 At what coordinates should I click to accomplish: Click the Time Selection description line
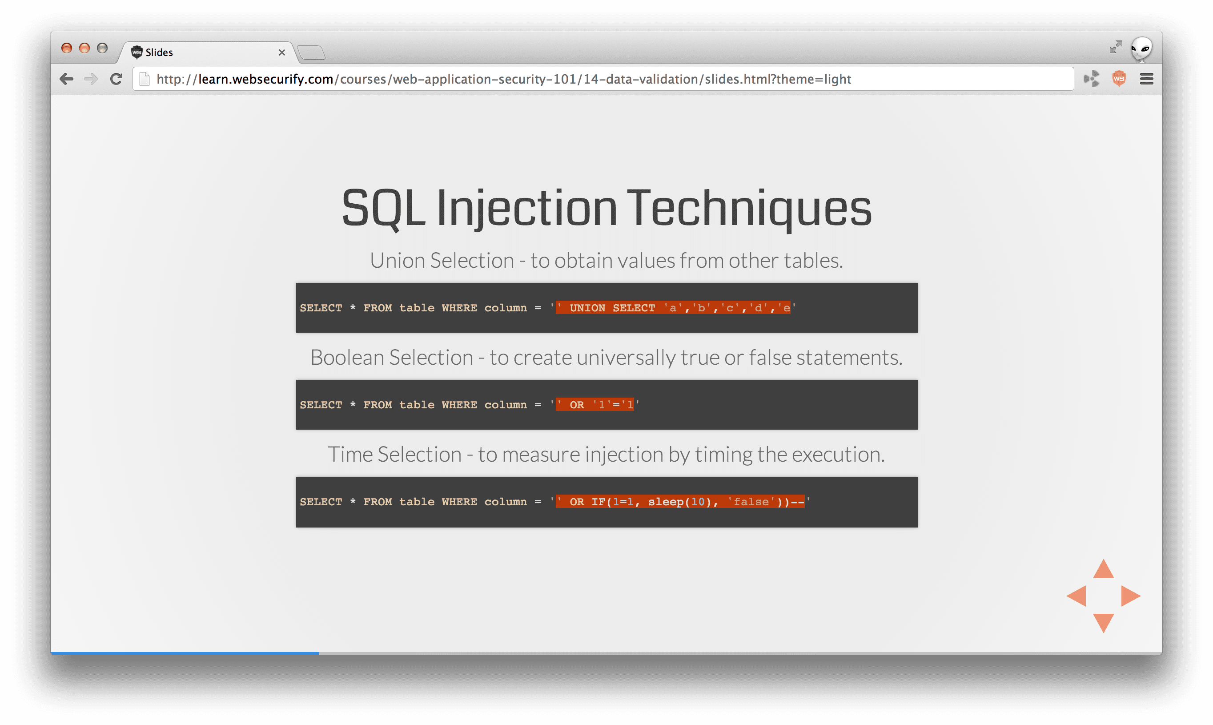pyautogui.click(x=606, y=455)
